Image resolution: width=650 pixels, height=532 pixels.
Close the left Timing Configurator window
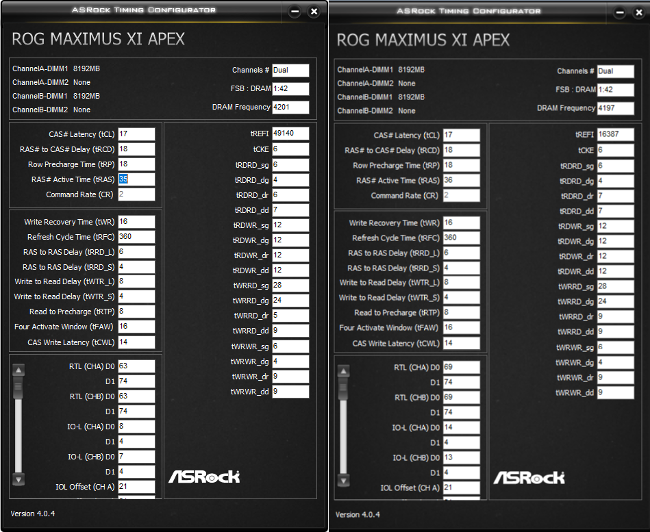(x=314, y=12)
